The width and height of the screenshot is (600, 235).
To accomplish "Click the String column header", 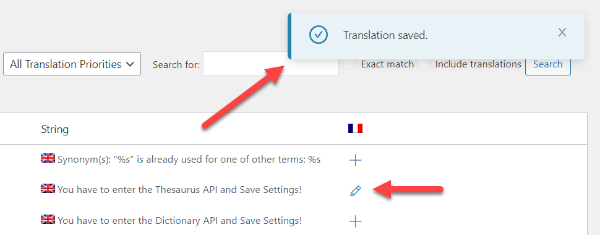I will [x=54, y=129].
